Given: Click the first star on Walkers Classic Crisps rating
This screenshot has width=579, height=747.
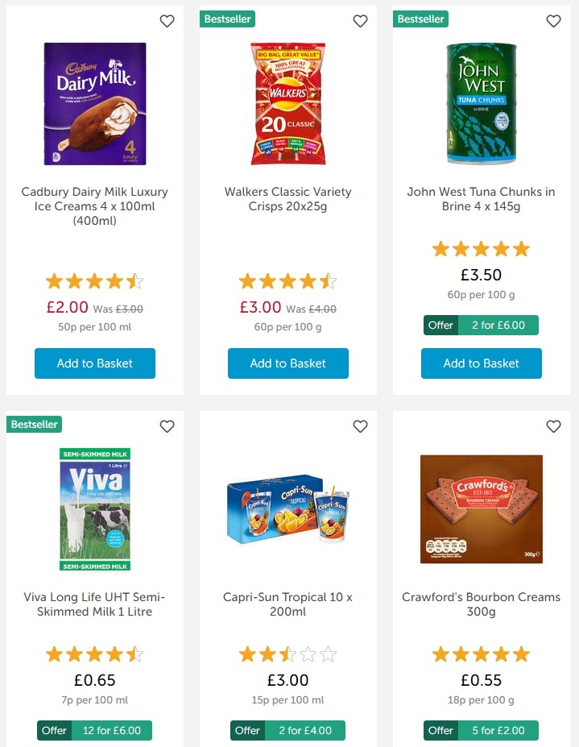Looking at the screenshot, I should [x=246, y=281].
